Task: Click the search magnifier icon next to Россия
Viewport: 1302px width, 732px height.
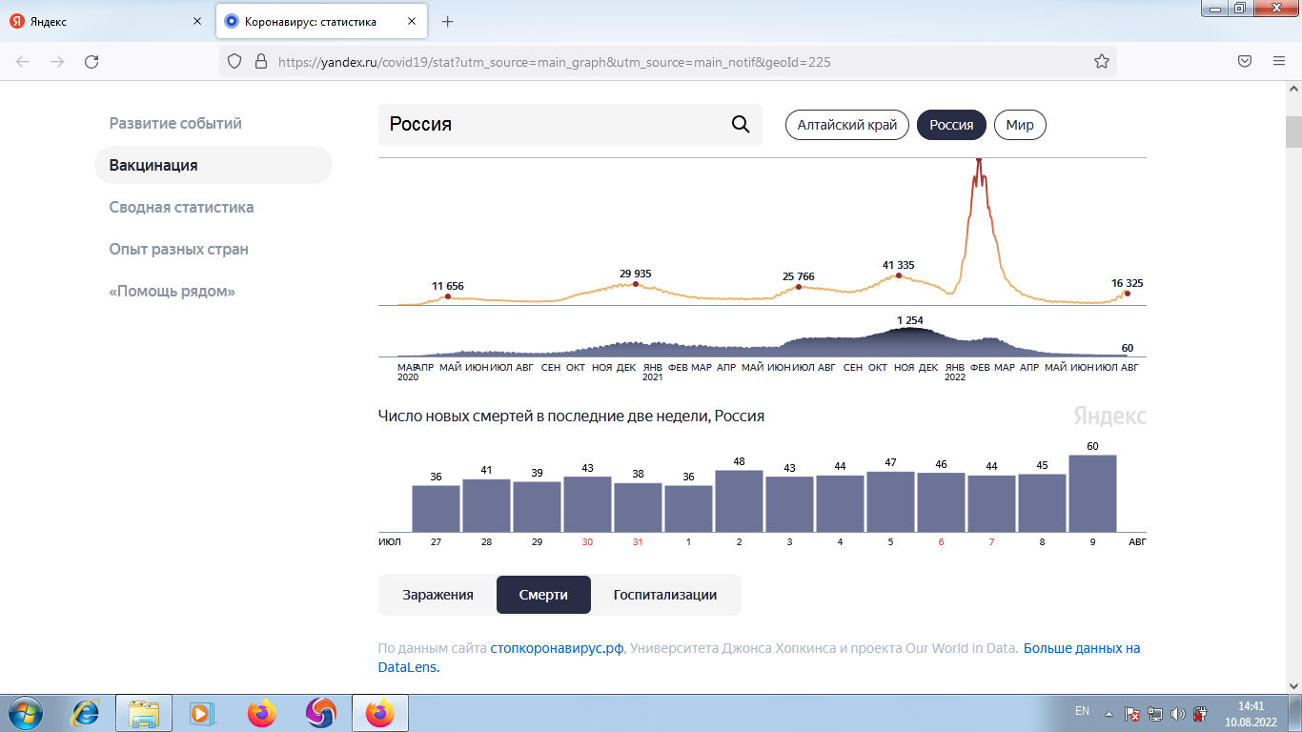Action: [x=740, y=125]
